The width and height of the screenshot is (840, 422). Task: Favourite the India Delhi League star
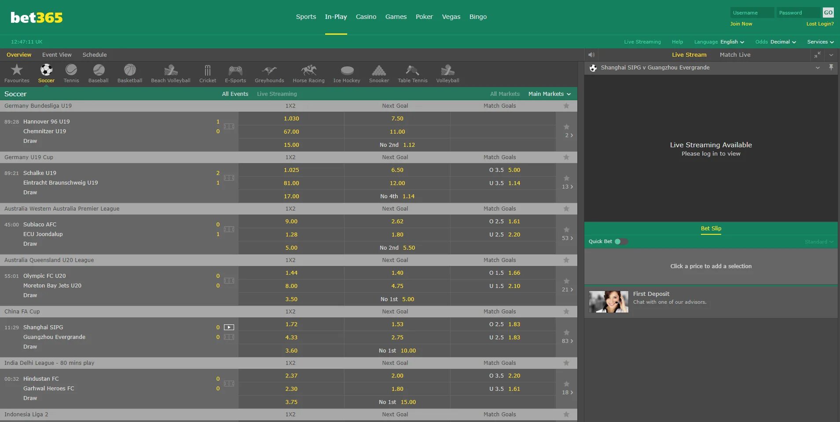tap(566, 363)
